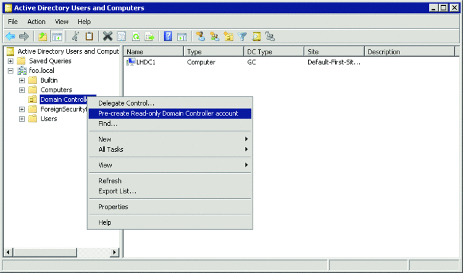
Task: Select the Users tree item
Action: coord(49,119)
